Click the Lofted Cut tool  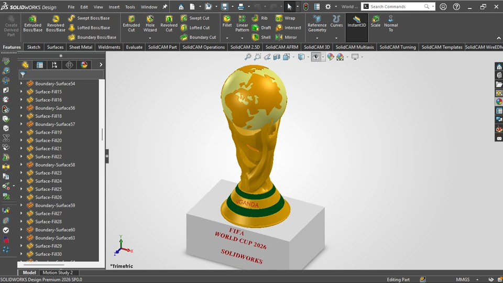tap(195, 28)
